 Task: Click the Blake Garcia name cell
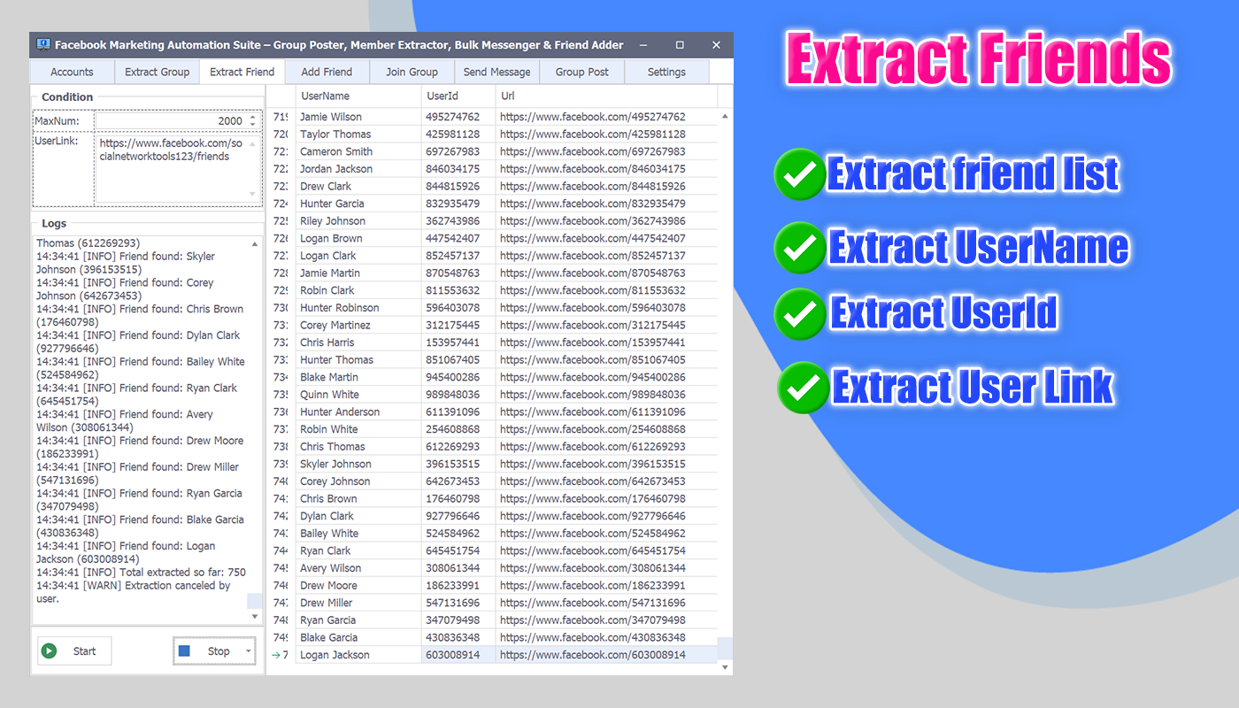click(358, 637)
